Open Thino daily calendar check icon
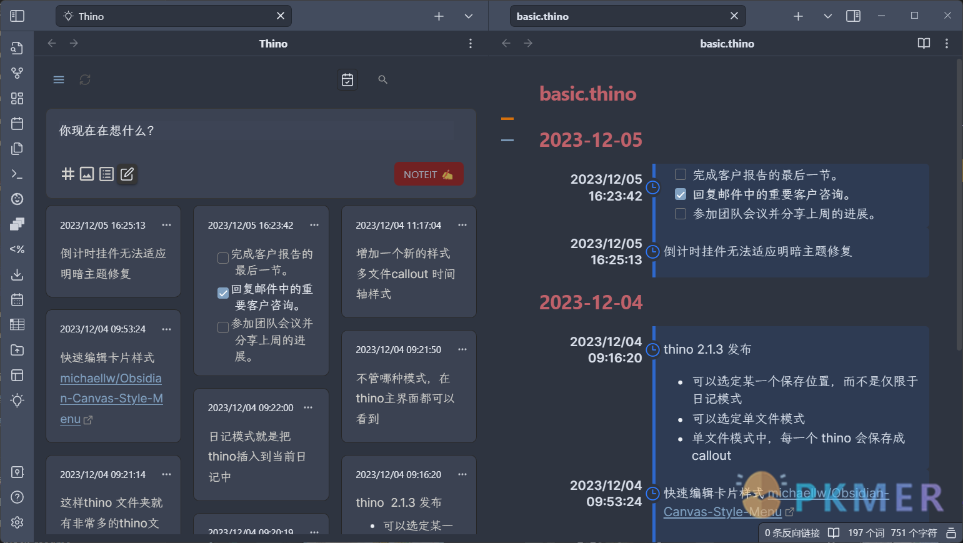This screenshot has width=963, height=543. (x=347, y=79)
